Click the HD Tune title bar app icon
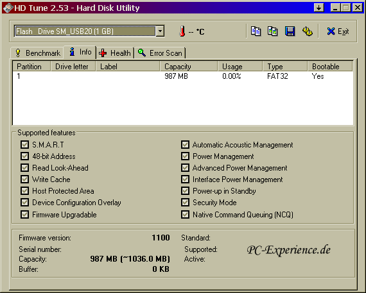The width and height of the screenshot is (366, 293). (x=8, y=8)
